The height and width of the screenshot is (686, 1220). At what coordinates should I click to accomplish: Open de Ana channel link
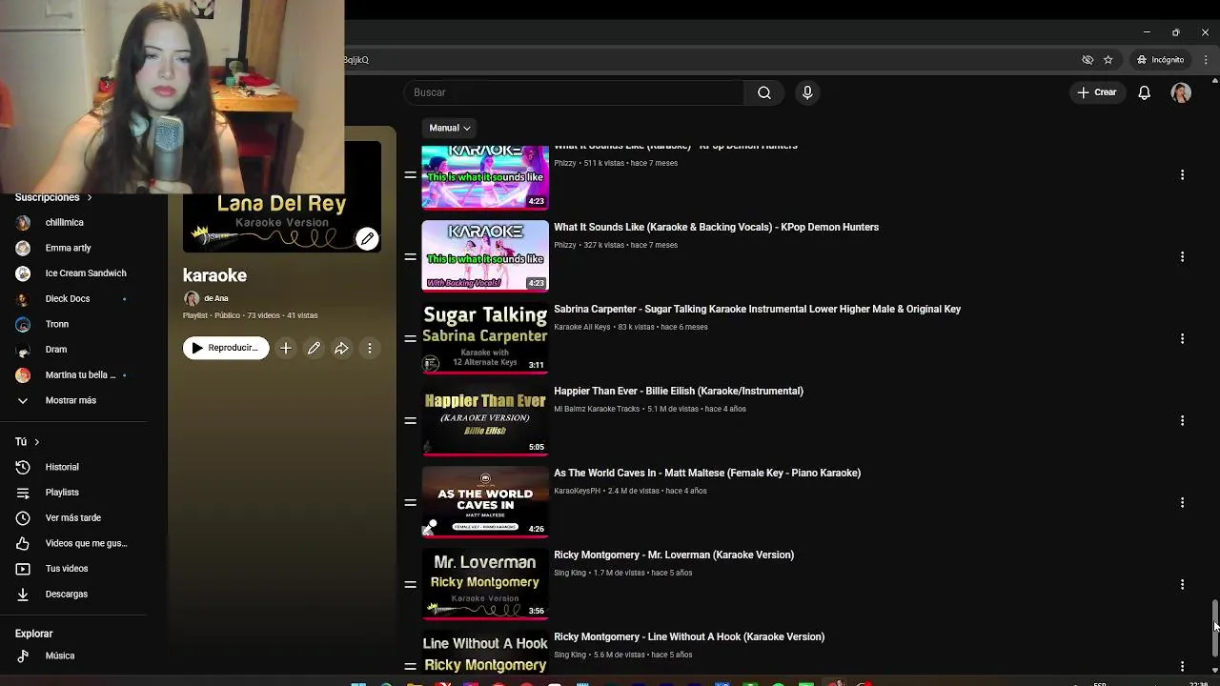point(215,298)
